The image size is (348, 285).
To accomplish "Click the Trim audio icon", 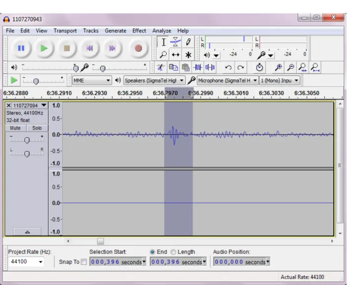I will point(197,68).
